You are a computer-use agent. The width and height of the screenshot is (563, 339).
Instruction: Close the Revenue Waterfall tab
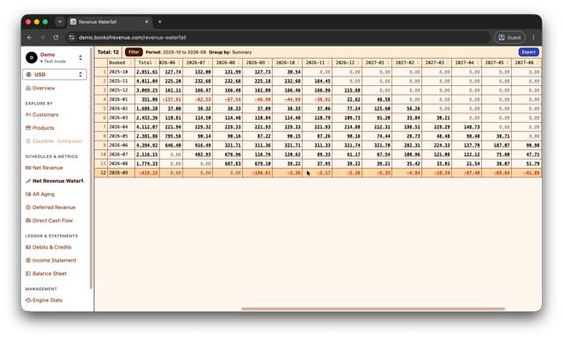coord(147,22)
